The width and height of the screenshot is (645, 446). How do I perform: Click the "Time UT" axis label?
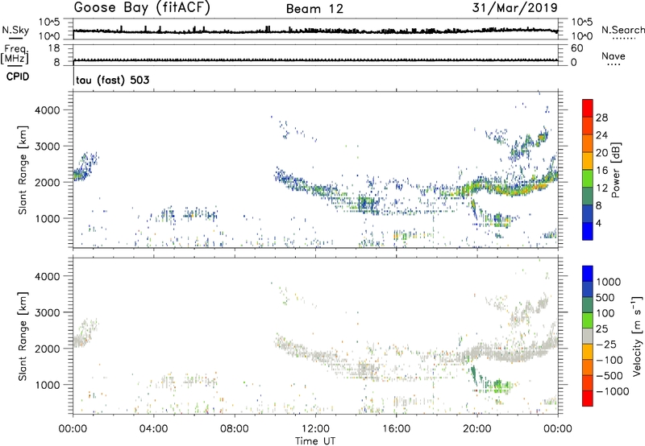click(x=315, y=441)
